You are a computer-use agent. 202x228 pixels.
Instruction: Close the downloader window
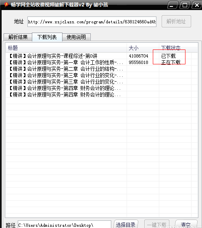pos(197,5)
